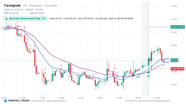Click the 17.08 date axis label
This screenshot has width=186, height=104.
[x=42, y=98]
